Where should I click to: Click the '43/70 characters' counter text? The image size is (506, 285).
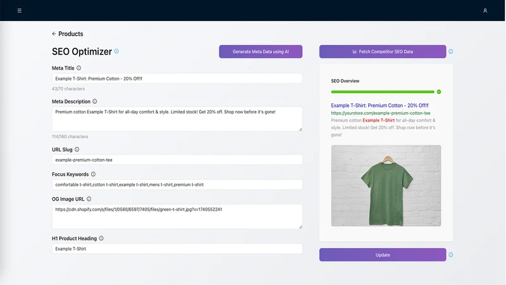click(68, 89)
